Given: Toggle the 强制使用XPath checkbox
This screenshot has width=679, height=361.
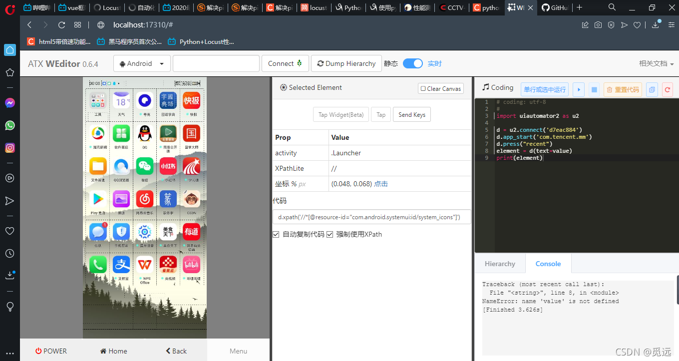Looking at the screenshot, I should [330, 235].
